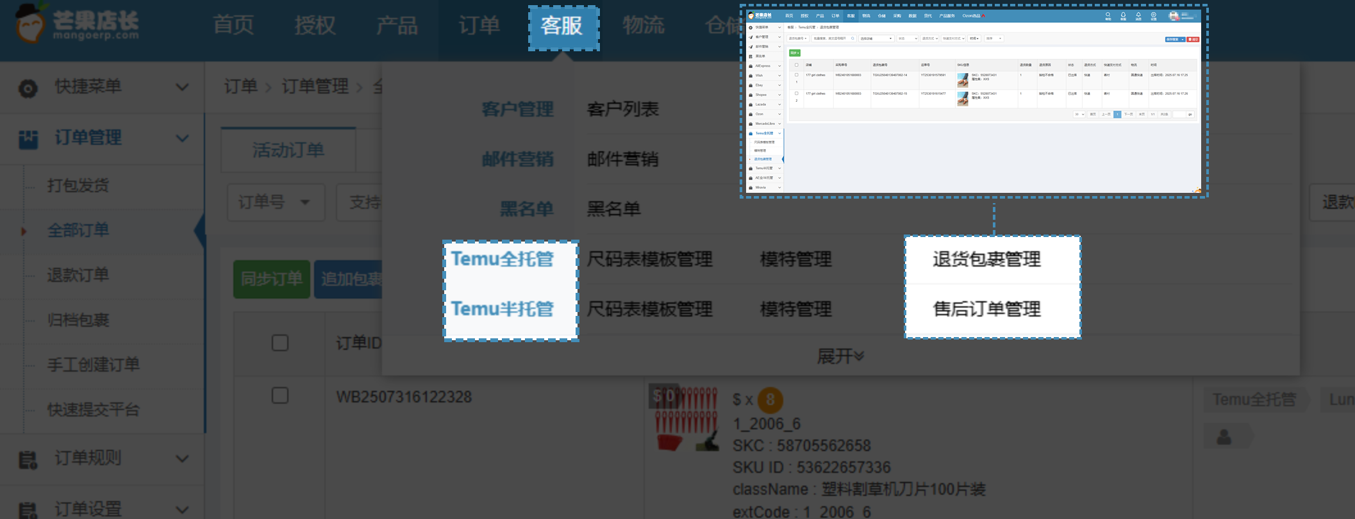Open 模特管理 in Temu全托管 row

tap(796, 259)
